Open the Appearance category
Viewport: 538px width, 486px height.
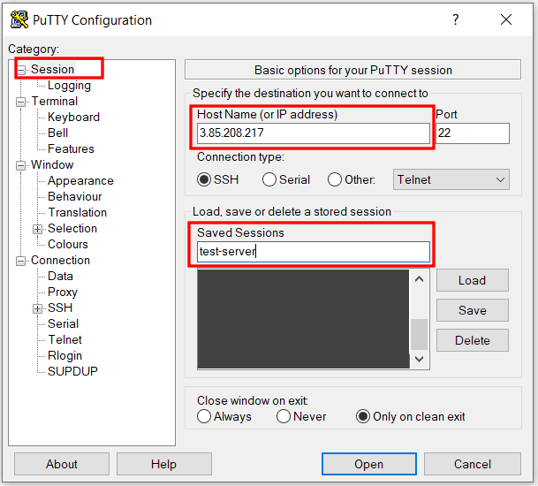pyautogui.click(x=80, y=180)
